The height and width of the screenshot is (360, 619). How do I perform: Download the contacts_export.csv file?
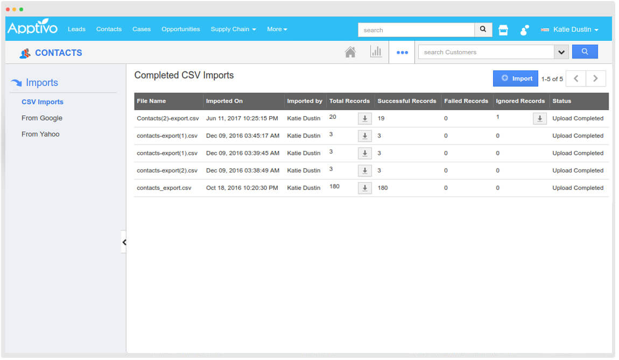coord(364,188)
